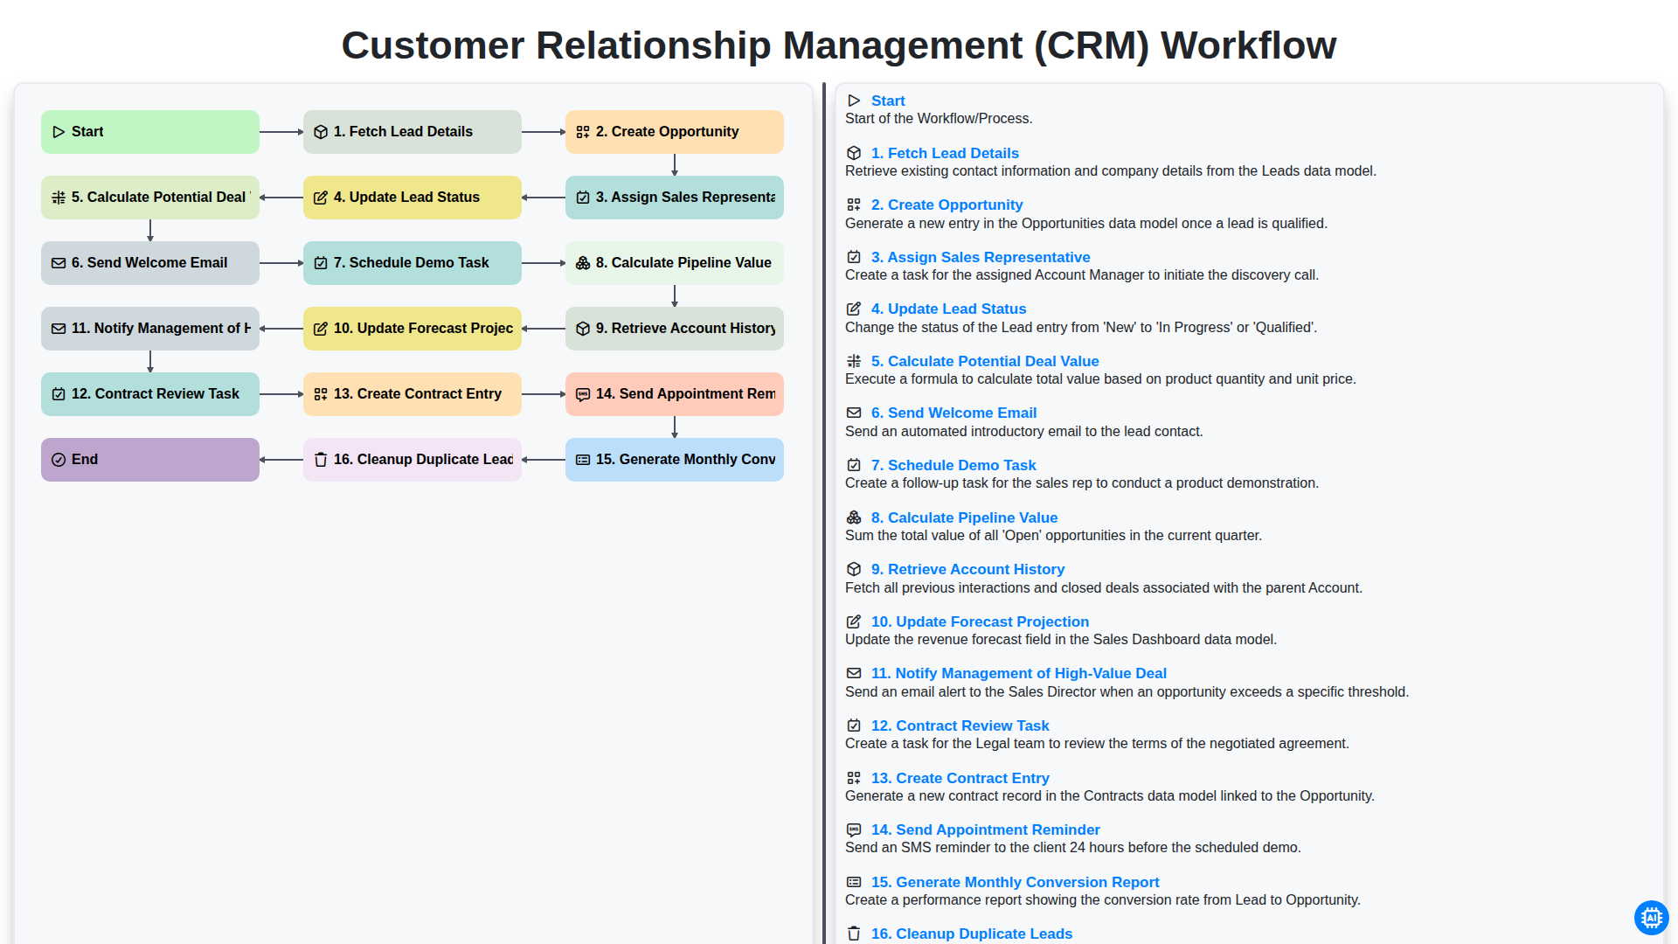1678x944 pixels.
Task: Click description 'Sum the total value of all Open opportunities'
Action: (1053, 536)
